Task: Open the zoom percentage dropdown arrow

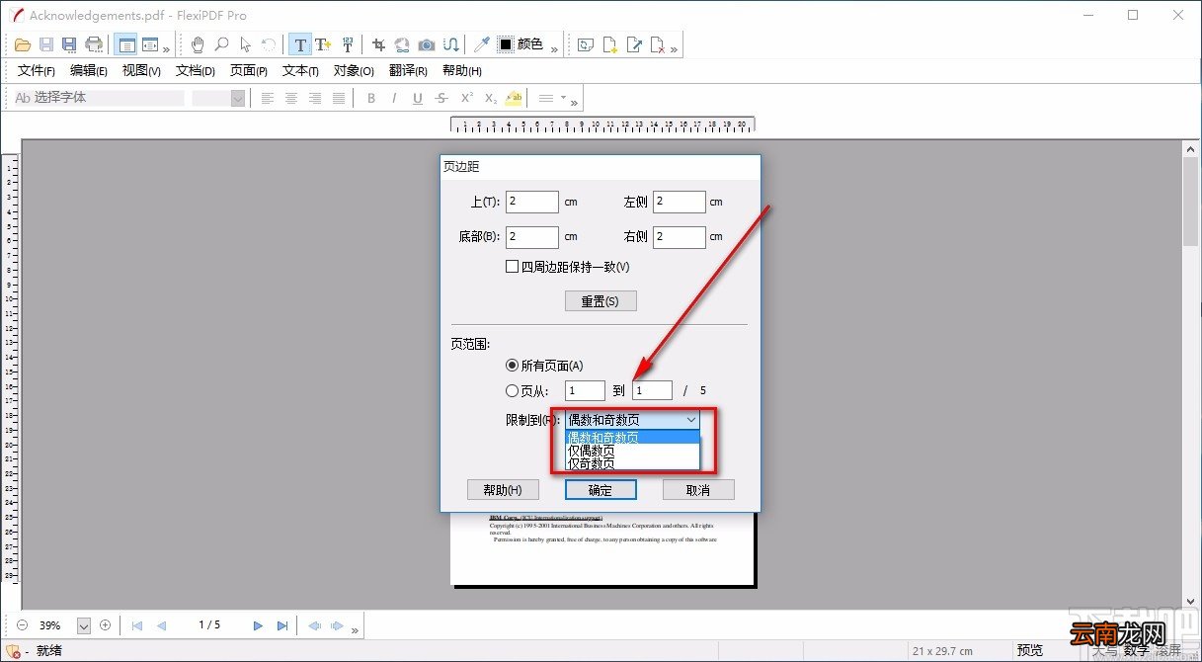Action: (83, 625)
